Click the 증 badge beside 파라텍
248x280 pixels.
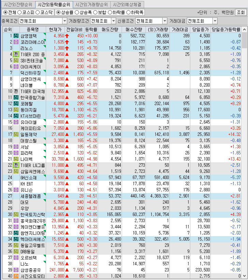[x=16, y=153]
